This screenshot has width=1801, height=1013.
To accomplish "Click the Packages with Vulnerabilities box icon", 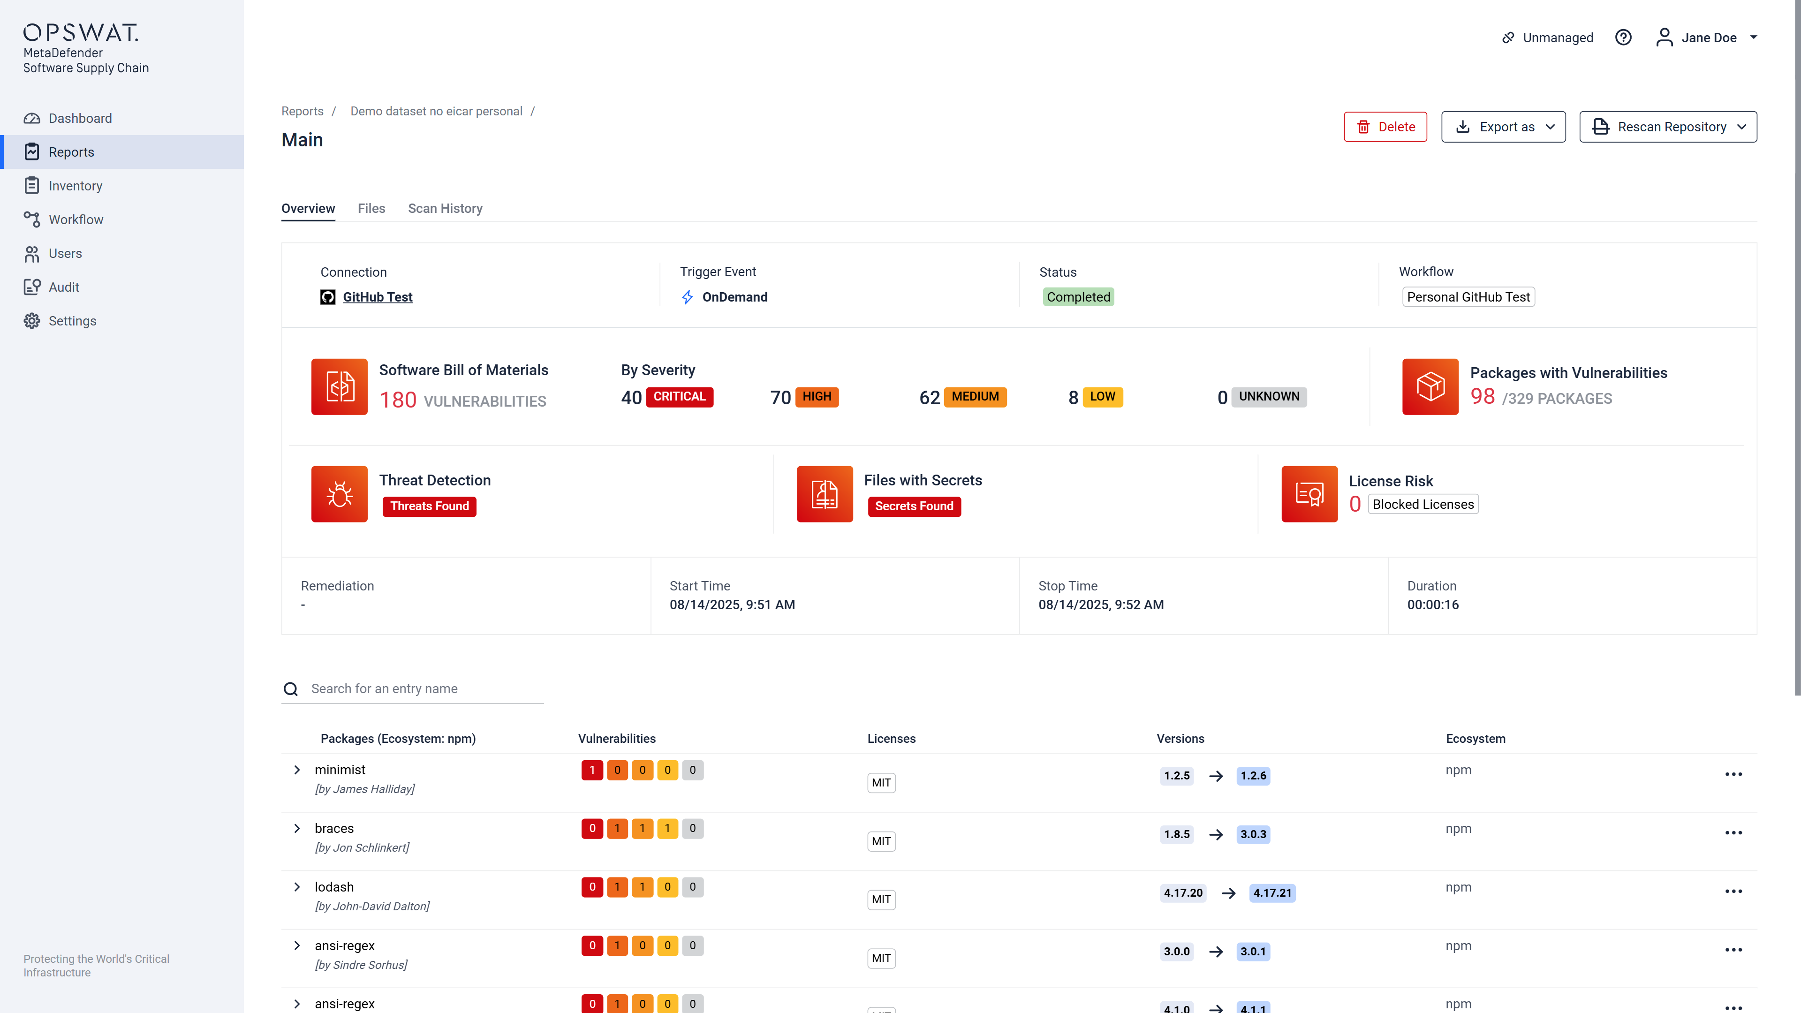I will coord(1430,386).
